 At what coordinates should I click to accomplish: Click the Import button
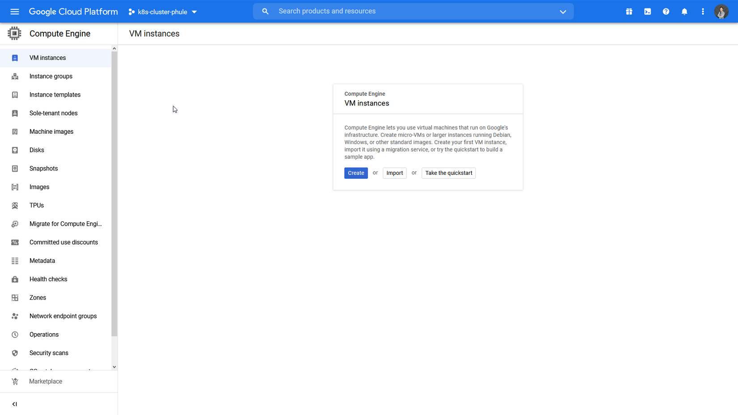[x=394, y=173]
